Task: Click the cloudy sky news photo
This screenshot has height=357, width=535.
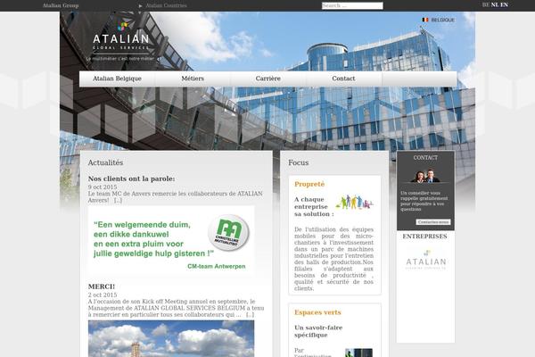Action: (x=171, y=338)
